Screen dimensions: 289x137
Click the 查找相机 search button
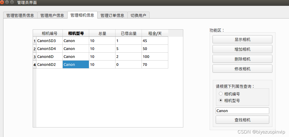click(x=242, y=120)
